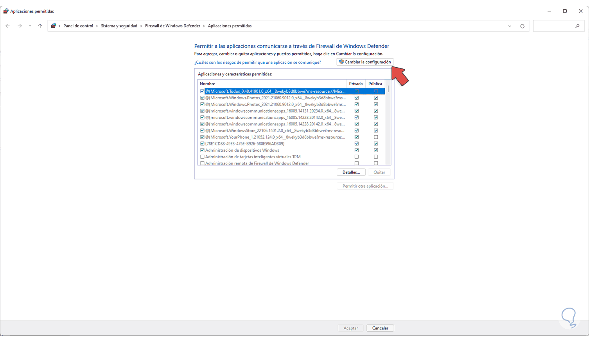
Task: Toggle the Microsoft.Todos row's name checkbox
Action: click(x=202, y=91)
